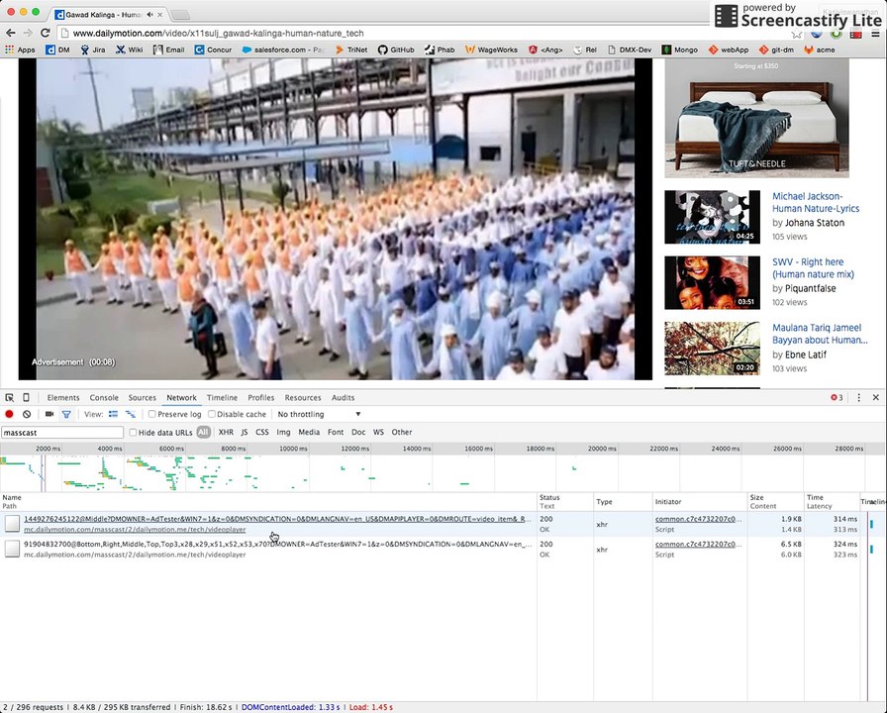
Task: Open the Wiki bookmark
Action: [x=130, y=50]
